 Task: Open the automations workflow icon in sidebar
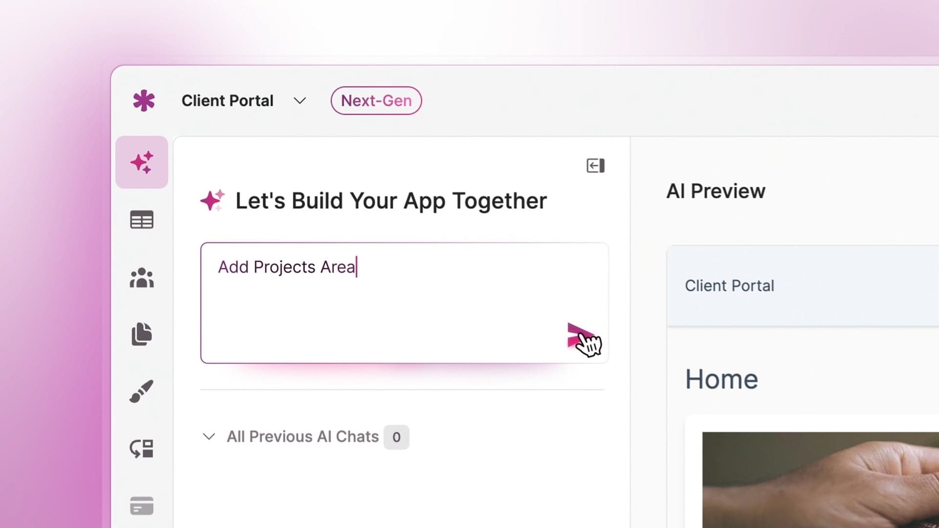pos(141,448)
